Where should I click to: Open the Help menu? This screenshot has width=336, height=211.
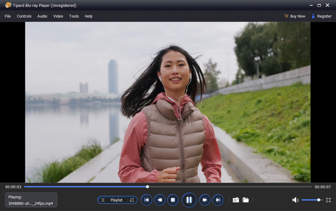click(x=88, y=16)
